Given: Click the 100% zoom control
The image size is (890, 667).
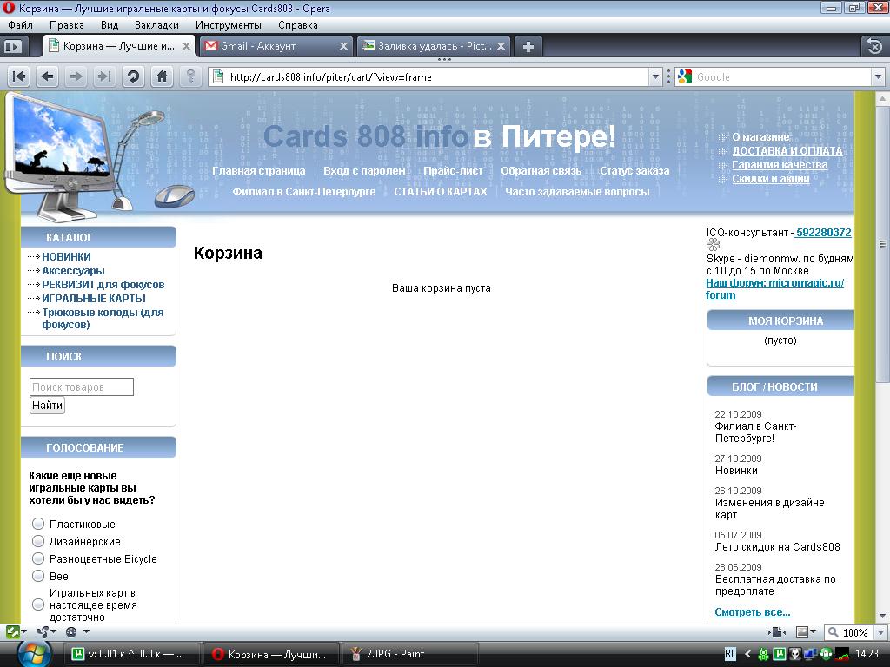Looking at the screenshot, I should 848,632.
